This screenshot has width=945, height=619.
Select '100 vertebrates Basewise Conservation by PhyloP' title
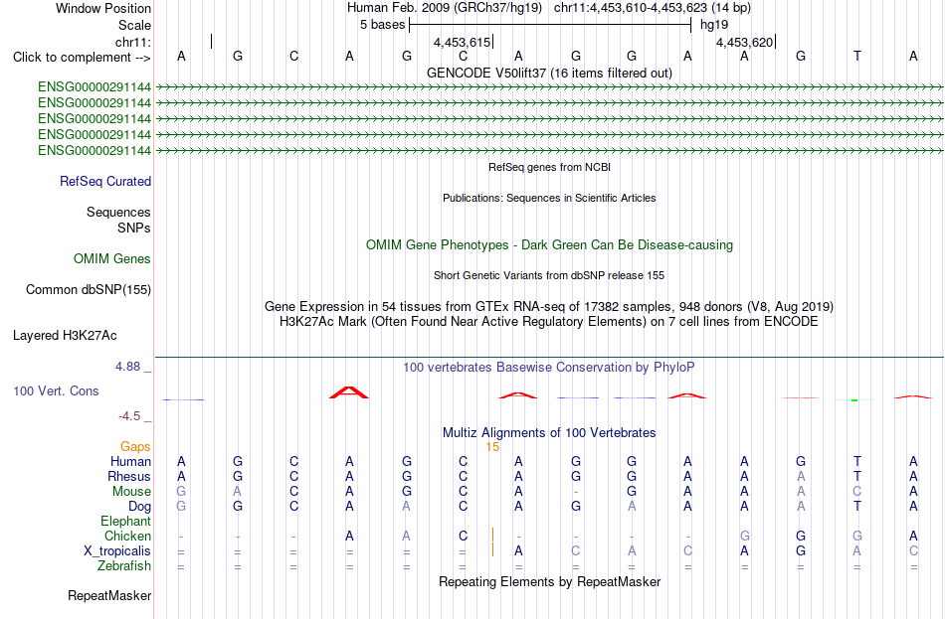pyautogui.click(x=549, y=368)
